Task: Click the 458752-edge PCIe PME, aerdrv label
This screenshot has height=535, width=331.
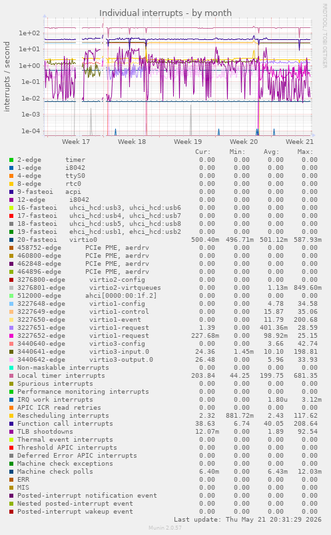Action: (x=83, y=248)
